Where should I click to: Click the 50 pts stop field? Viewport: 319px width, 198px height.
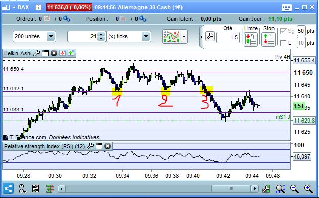301,31
